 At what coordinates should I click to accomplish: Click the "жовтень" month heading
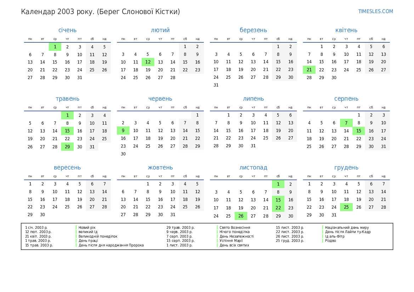click(160, 168)
